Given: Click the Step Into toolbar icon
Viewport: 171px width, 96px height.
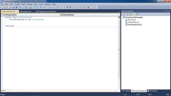Looking at the screenshot, I should (x=67, y=7).
